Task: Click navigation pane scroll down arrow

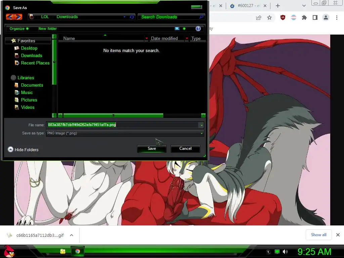Action: coord(54,115)
